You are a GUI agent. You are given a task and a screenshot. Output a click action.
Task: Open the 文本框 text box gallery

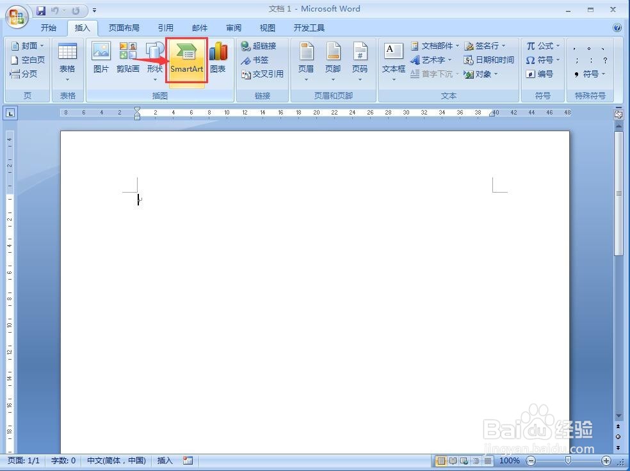[x=394, y=62]
